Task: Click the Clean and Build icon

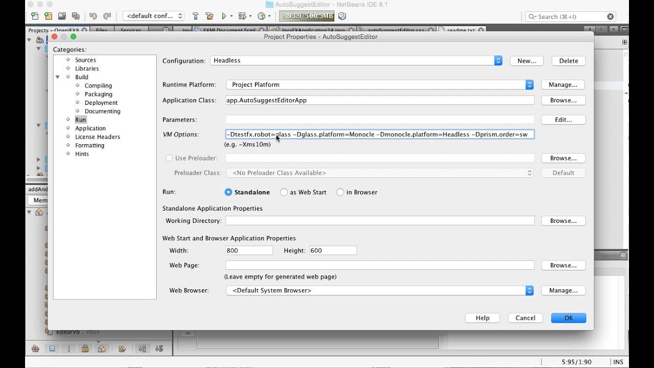Action: (209, 16)
